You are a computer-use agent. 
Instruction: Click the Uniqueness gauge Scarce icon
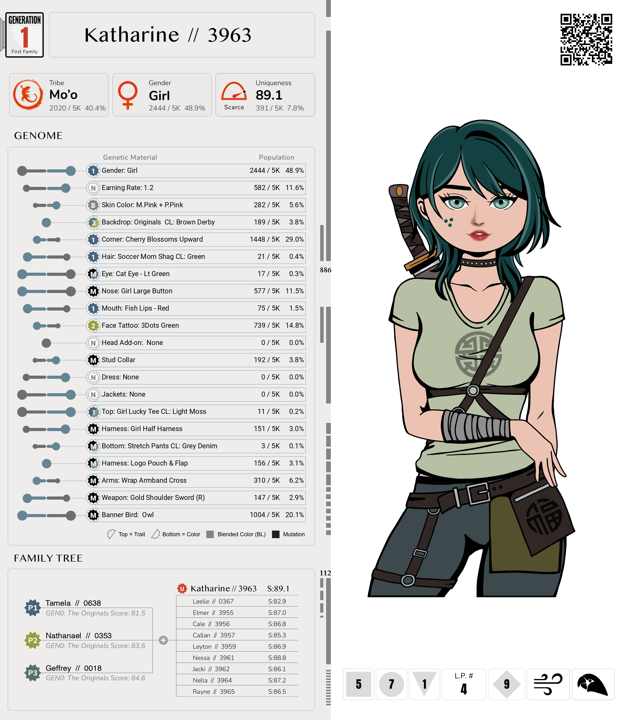click(x=234, y=91)
